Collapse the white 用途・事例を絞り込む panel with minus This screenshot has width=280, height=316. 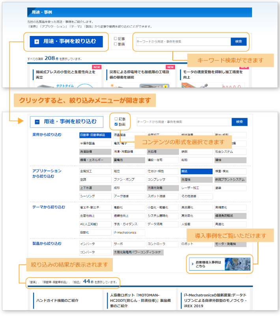pyautogui.click(x=67, y=122)
